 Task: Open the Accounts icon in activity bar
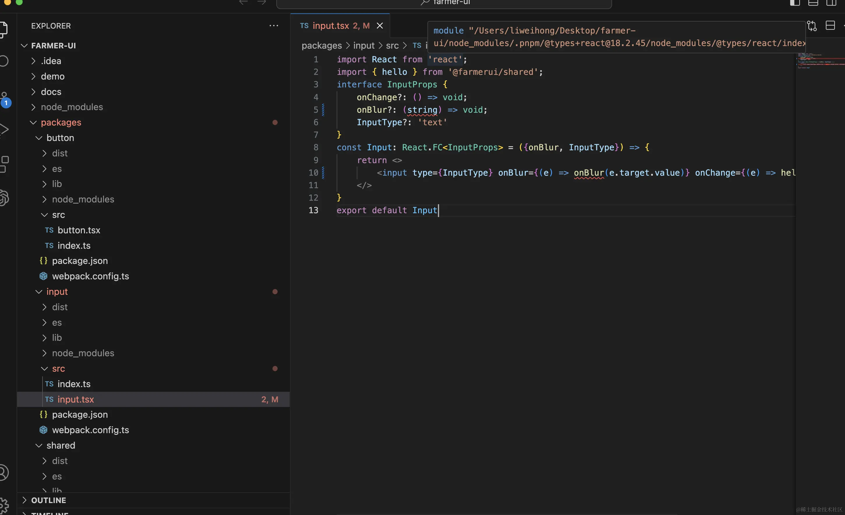coord(4,472)
